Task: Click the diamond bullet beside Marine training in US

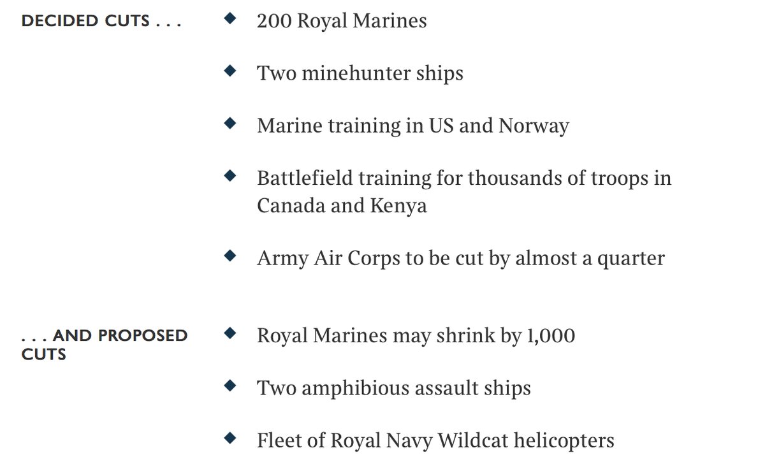Action: 230,122
